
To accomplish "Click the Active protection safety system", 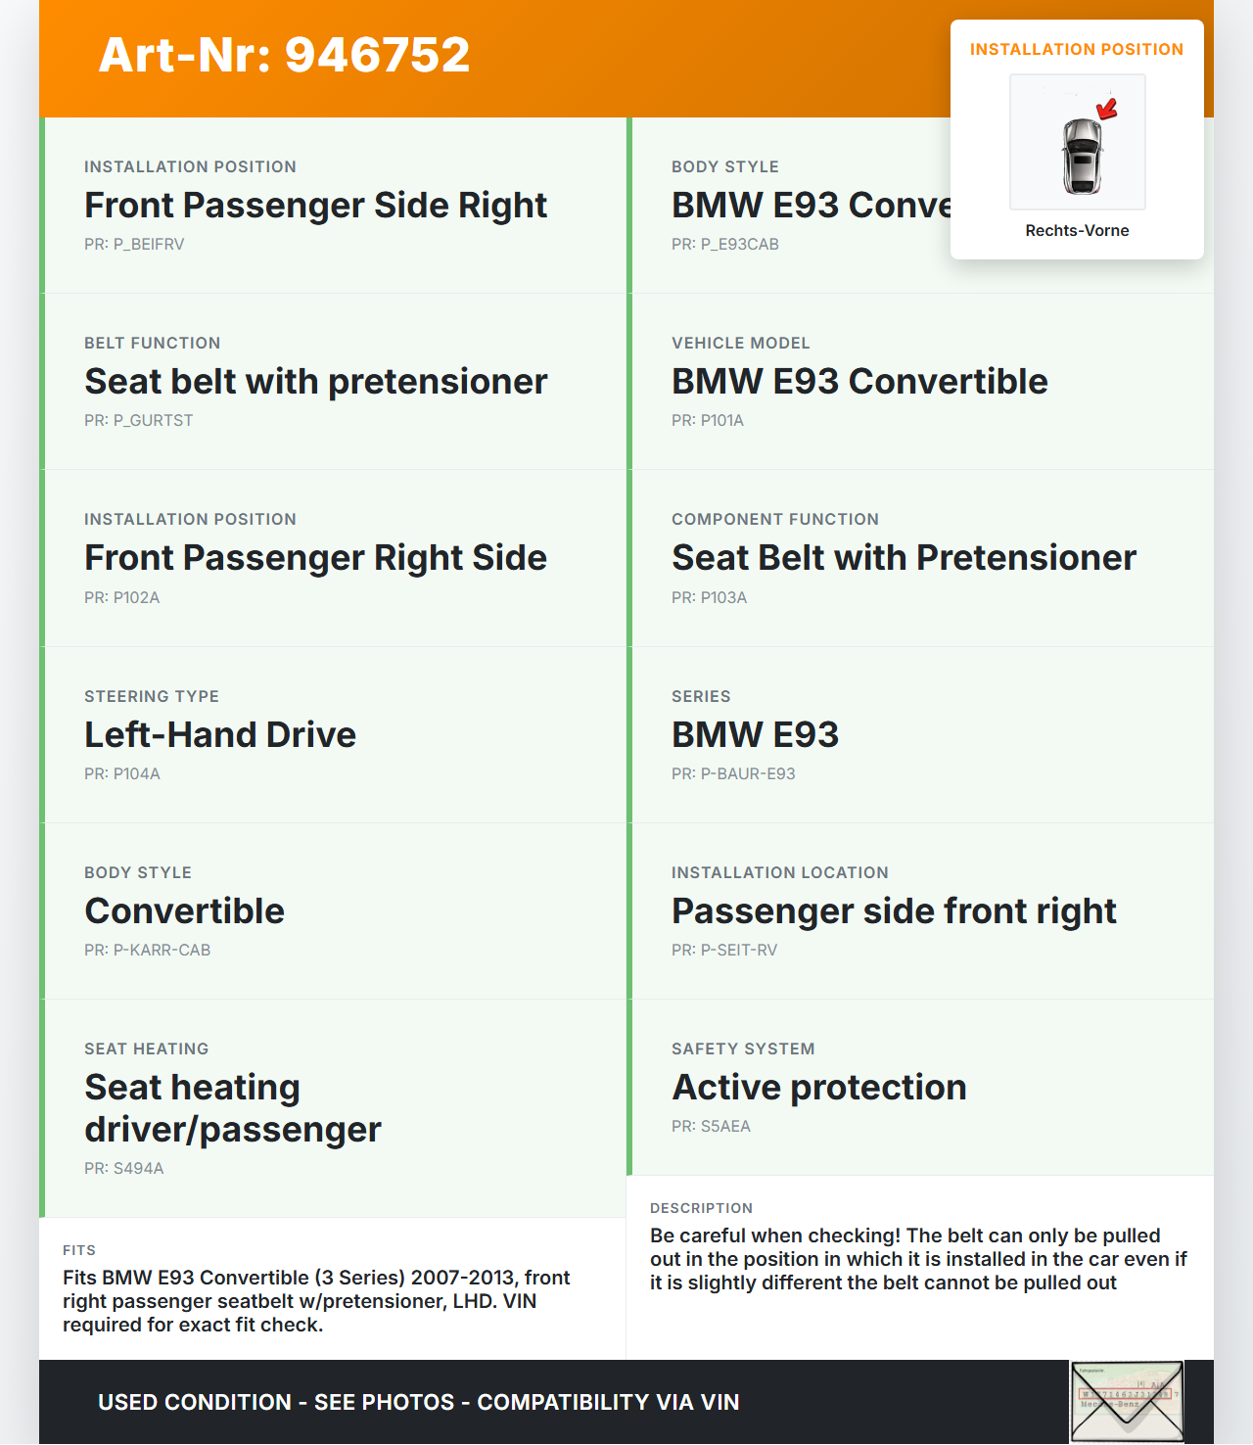I will tap(818, 1088).
